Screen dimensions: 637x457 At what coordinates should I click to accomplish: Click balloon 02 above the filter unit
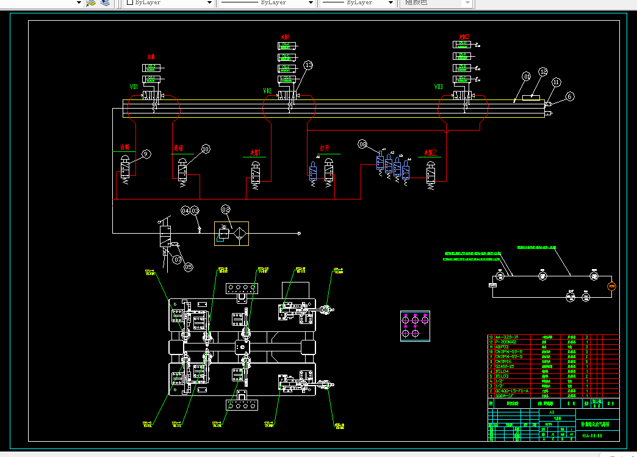point(226,209)
